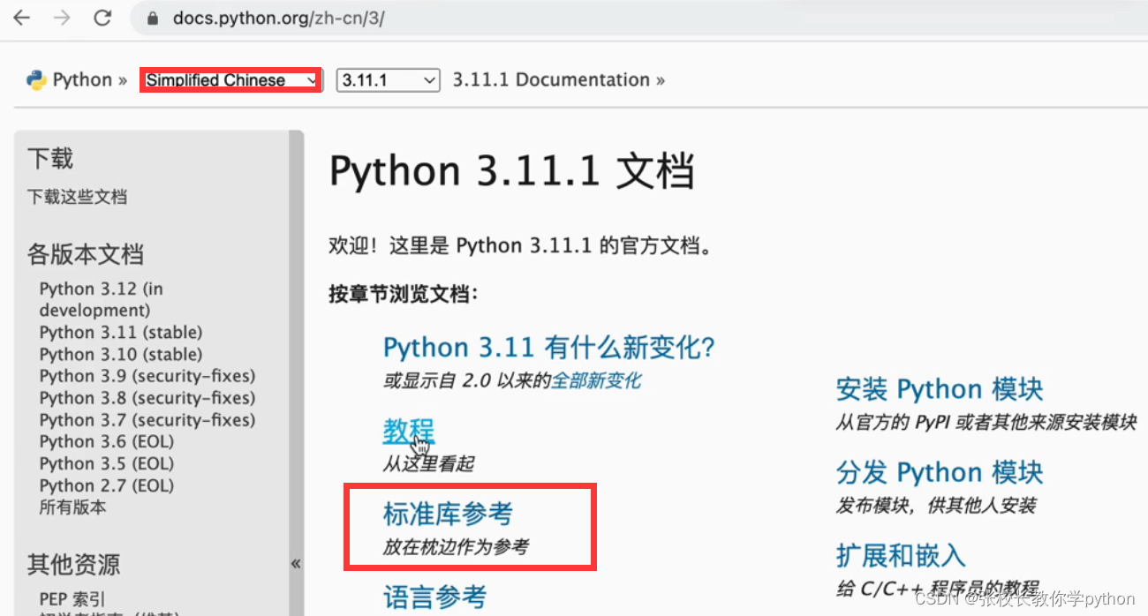Click the 下载 sidebar heading
1148x616 pixels.
point(50,159)
